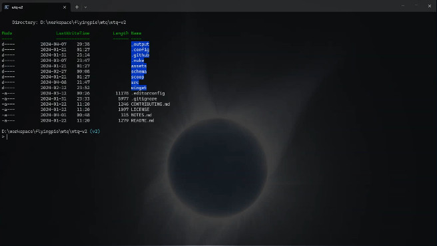Click the Mode column header
The width and height of the screenshot is (437, 246).
(7, 33)
